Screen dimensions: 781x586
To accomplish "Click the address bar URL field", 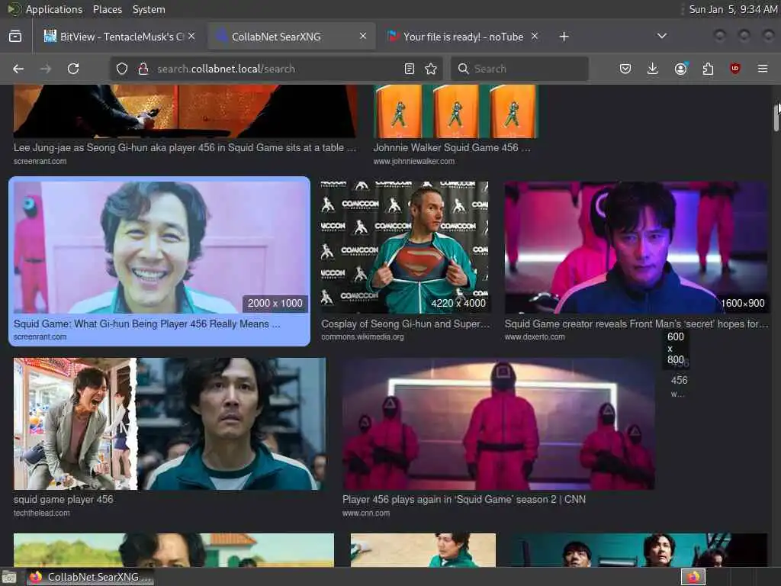I will click(x=276, y=69).
